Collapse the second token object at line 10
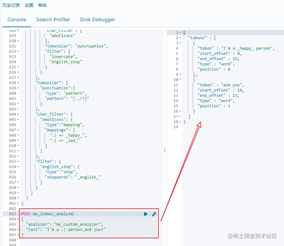 (x=180, y=80)
